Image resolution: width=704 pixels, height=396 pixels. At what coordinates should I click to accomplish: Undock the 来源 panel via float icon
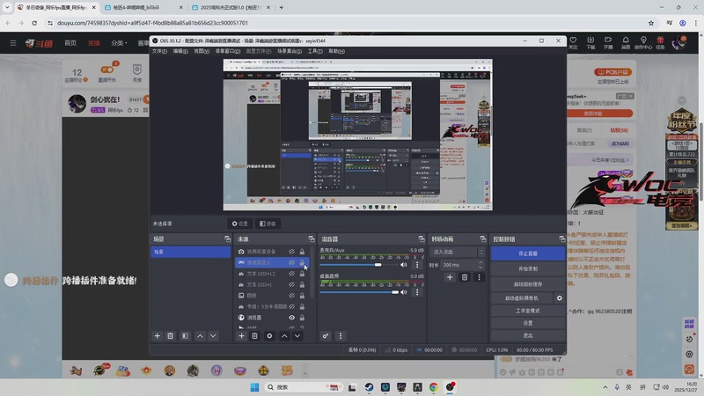[x=312, y=238]
